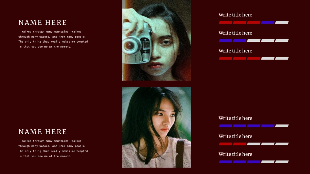The image size is (310, 174).
Task: Click the second red segment of the two-red rating bar
Action: [240, 144]
